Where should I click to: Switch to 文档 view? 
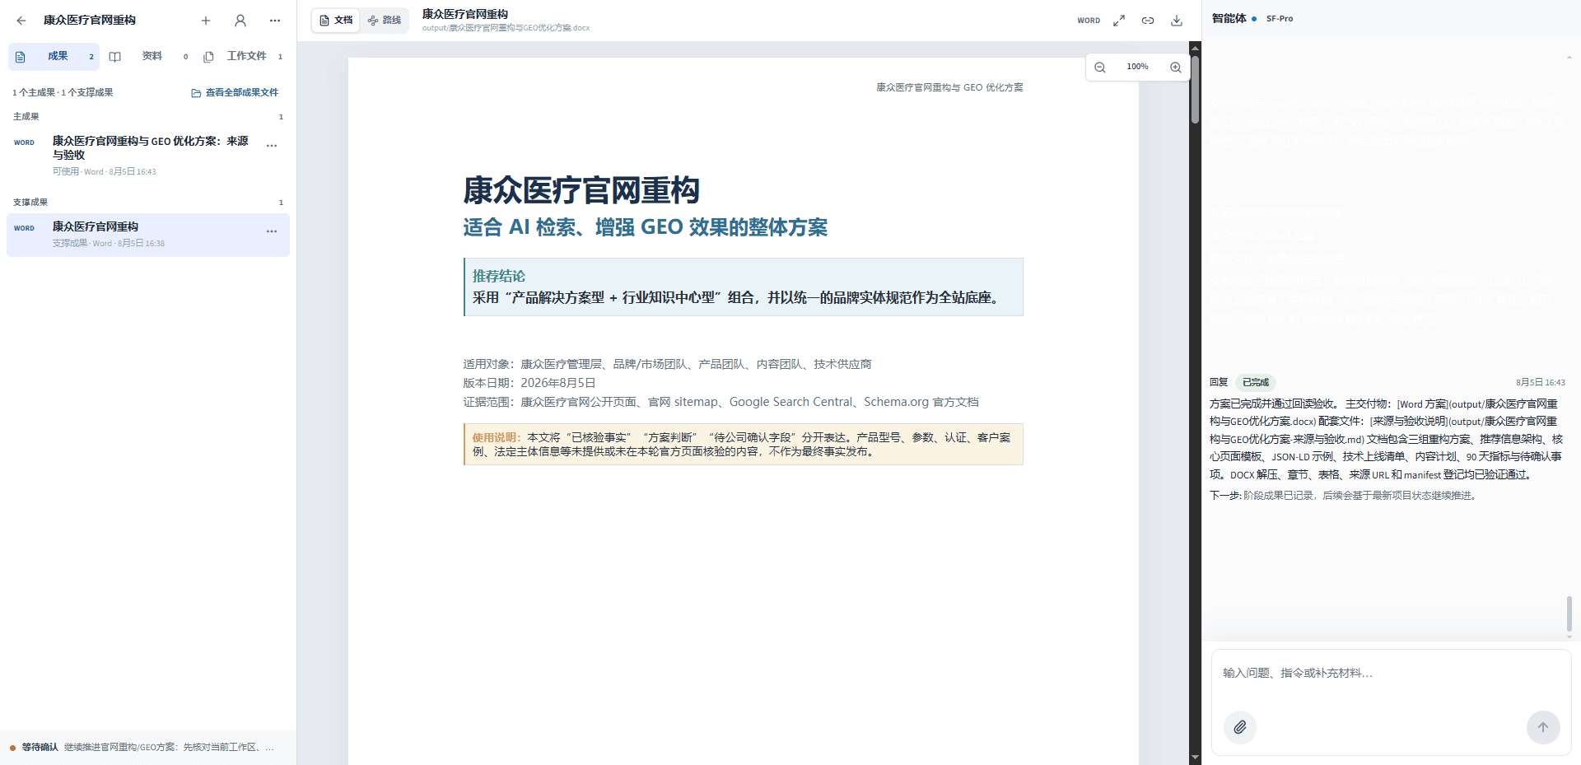(x=336, y=21)
